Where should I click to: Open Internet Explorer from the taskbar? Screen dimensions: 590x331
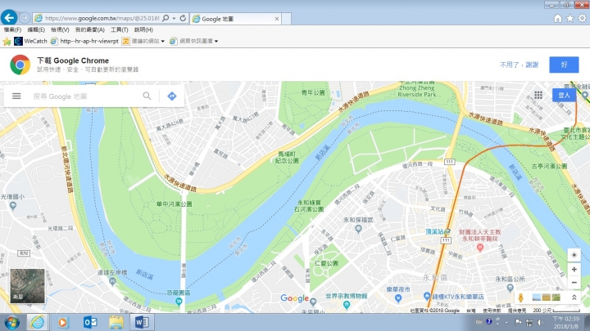point(37,322)
